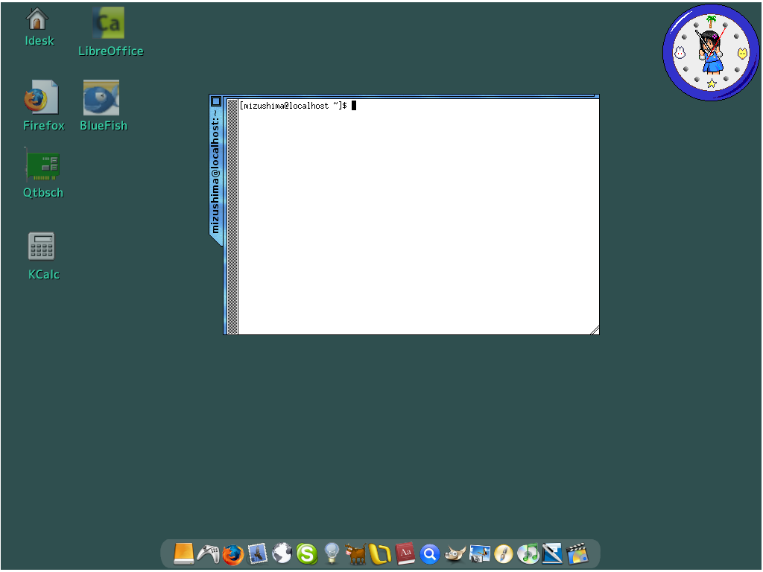Click the terminal window menu button
763x572 pixels.
pyautogui.click(x=216, y=101)
